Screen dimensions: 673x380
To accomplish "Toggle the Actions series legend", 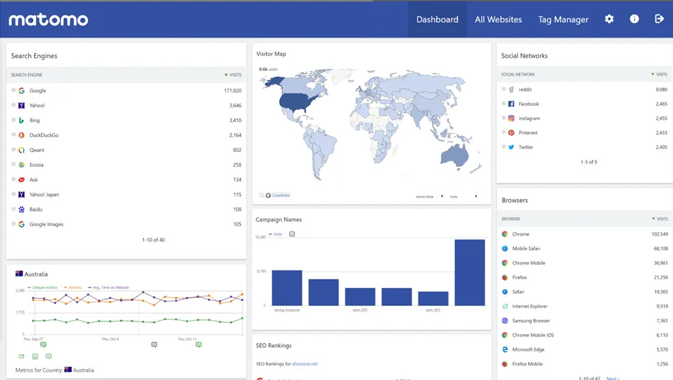I will [x=73, y=287].
